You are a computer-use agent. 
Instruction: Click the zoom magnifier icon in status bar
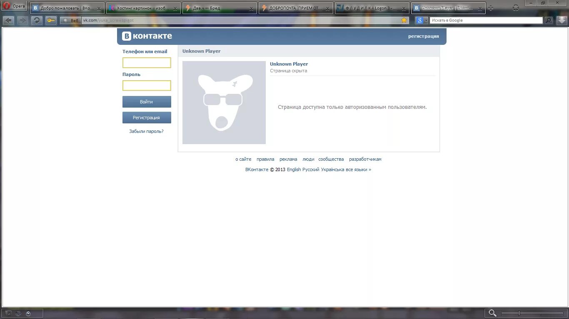[x=492, y=313]
